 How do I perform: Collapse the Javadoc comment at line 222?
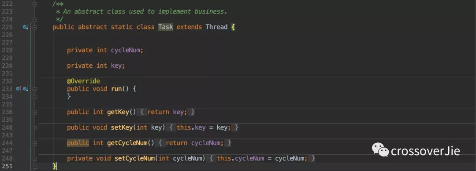[35, 4]
